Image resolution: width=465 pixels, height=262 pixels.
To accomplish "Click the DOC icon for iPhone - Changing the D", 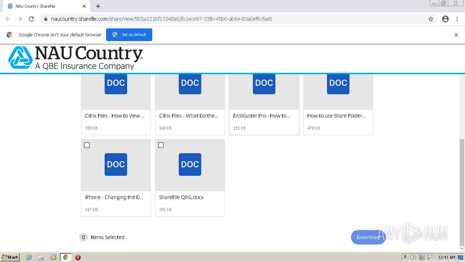I will [116, 164].
